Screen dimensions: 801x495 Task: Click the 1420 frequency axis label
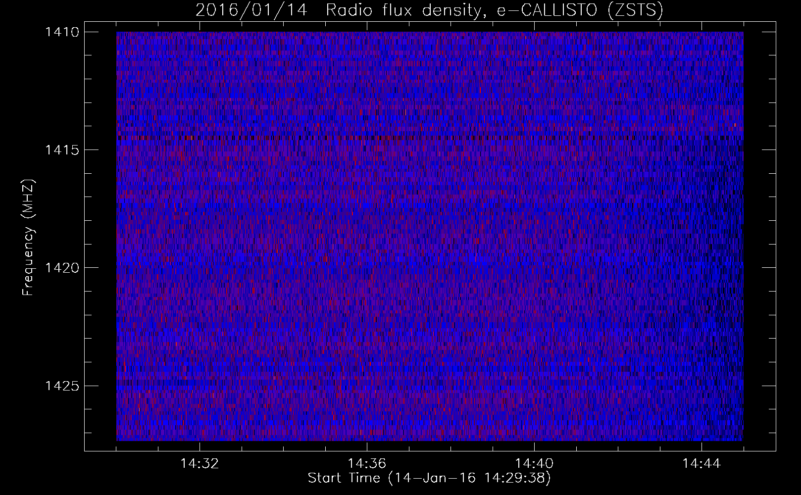[62, 268]
